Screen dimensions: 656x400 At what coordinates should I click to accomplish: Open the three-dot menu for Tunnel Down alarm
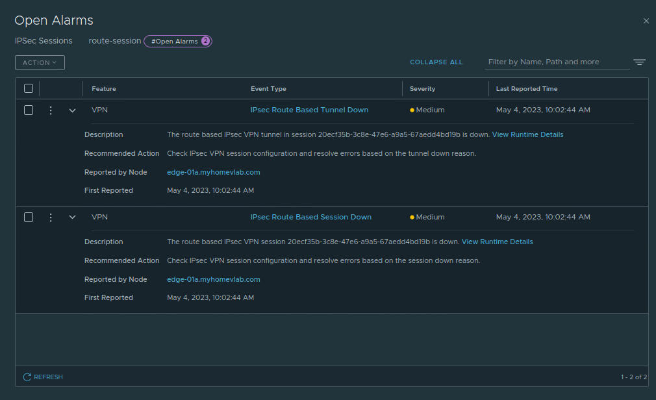pos(51,110)
